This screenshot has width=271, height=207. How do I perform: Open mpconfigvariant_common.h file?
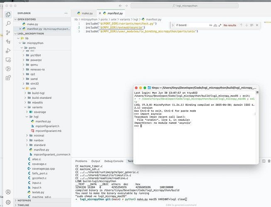tap(42, 154)
